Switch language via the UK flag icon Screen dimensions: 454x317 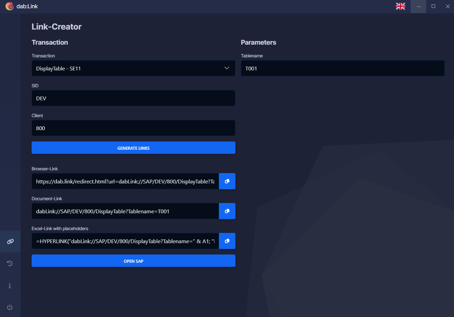point(400,6)
